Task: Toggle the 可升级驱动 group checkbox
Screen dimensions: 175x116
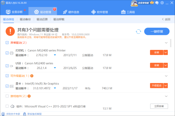Action: click(7, 76)
